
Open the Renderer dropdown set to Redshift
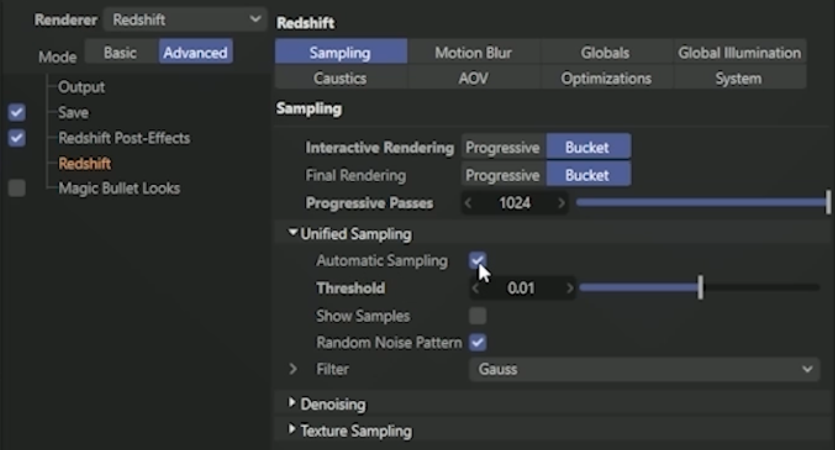184,20
